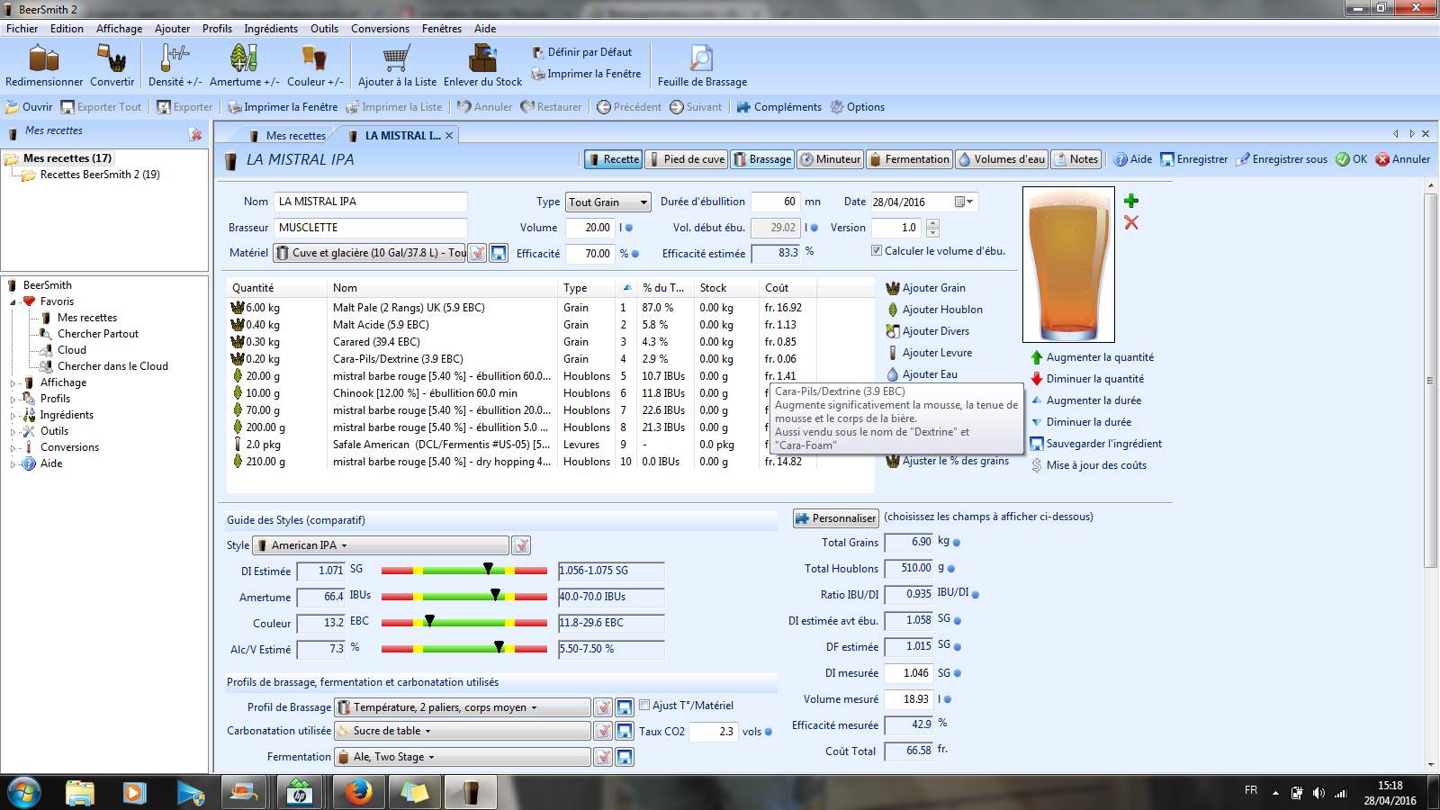The width and height of the screenshot is (1440, 810).
Task: Open Compléments add-ons
Action: [x=778, y=107]
